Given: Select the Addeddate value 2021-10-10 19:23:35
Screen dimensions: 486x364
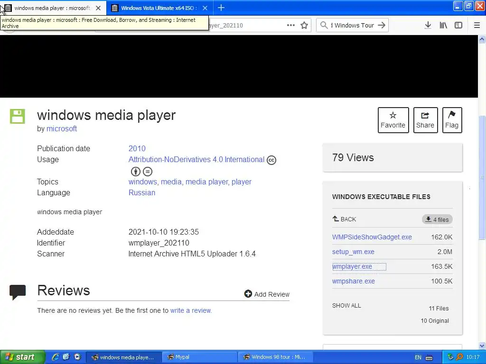Looking at the screenshot, I should coord(164,232).
